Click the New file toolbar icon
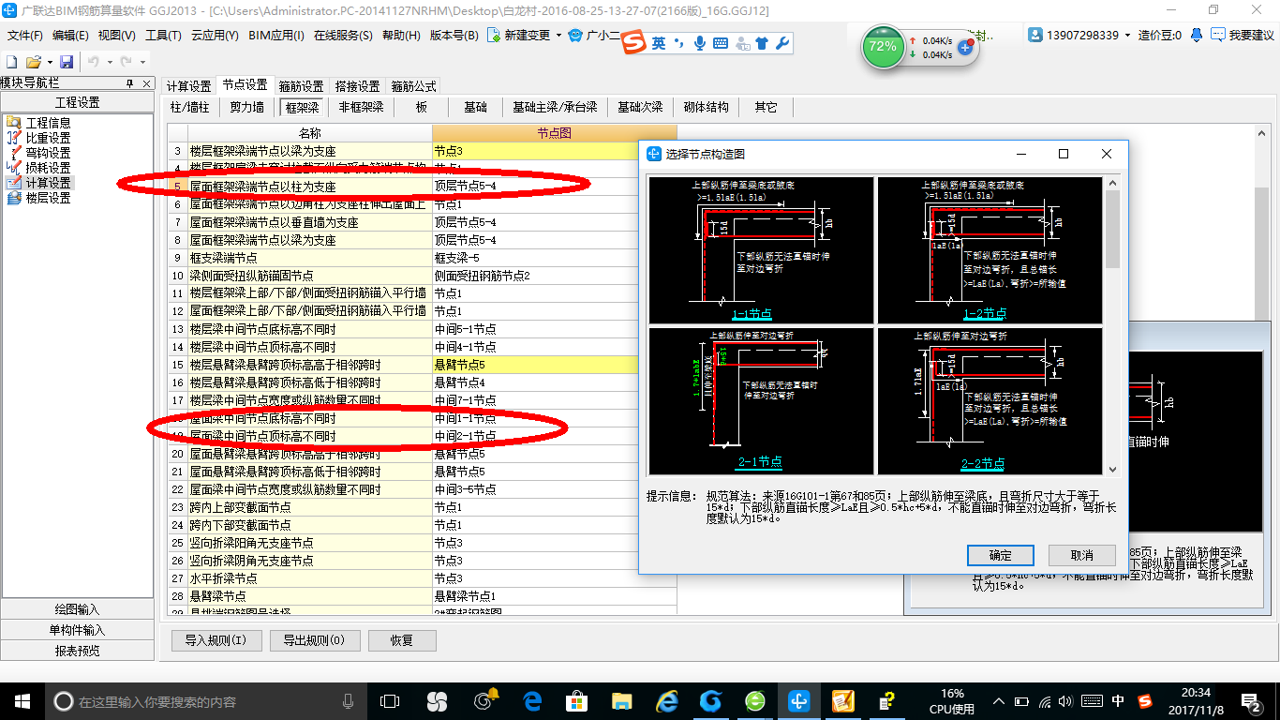Image resolution: width=1280 pixels, height=720 pixels. (12, 62)
